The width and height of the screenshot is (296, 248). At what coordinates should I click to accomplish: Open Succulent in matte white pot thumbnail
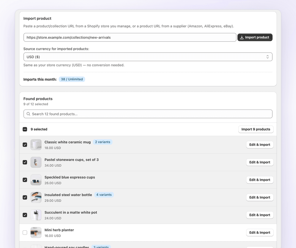coord(36,215)
